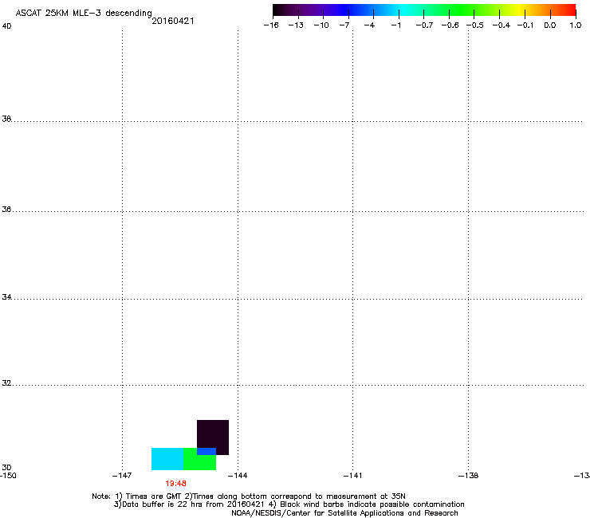590x518 pixels.
Task: Click the -0.7 colorbar label
Action: pyautogui.click(x=424, y=26)
